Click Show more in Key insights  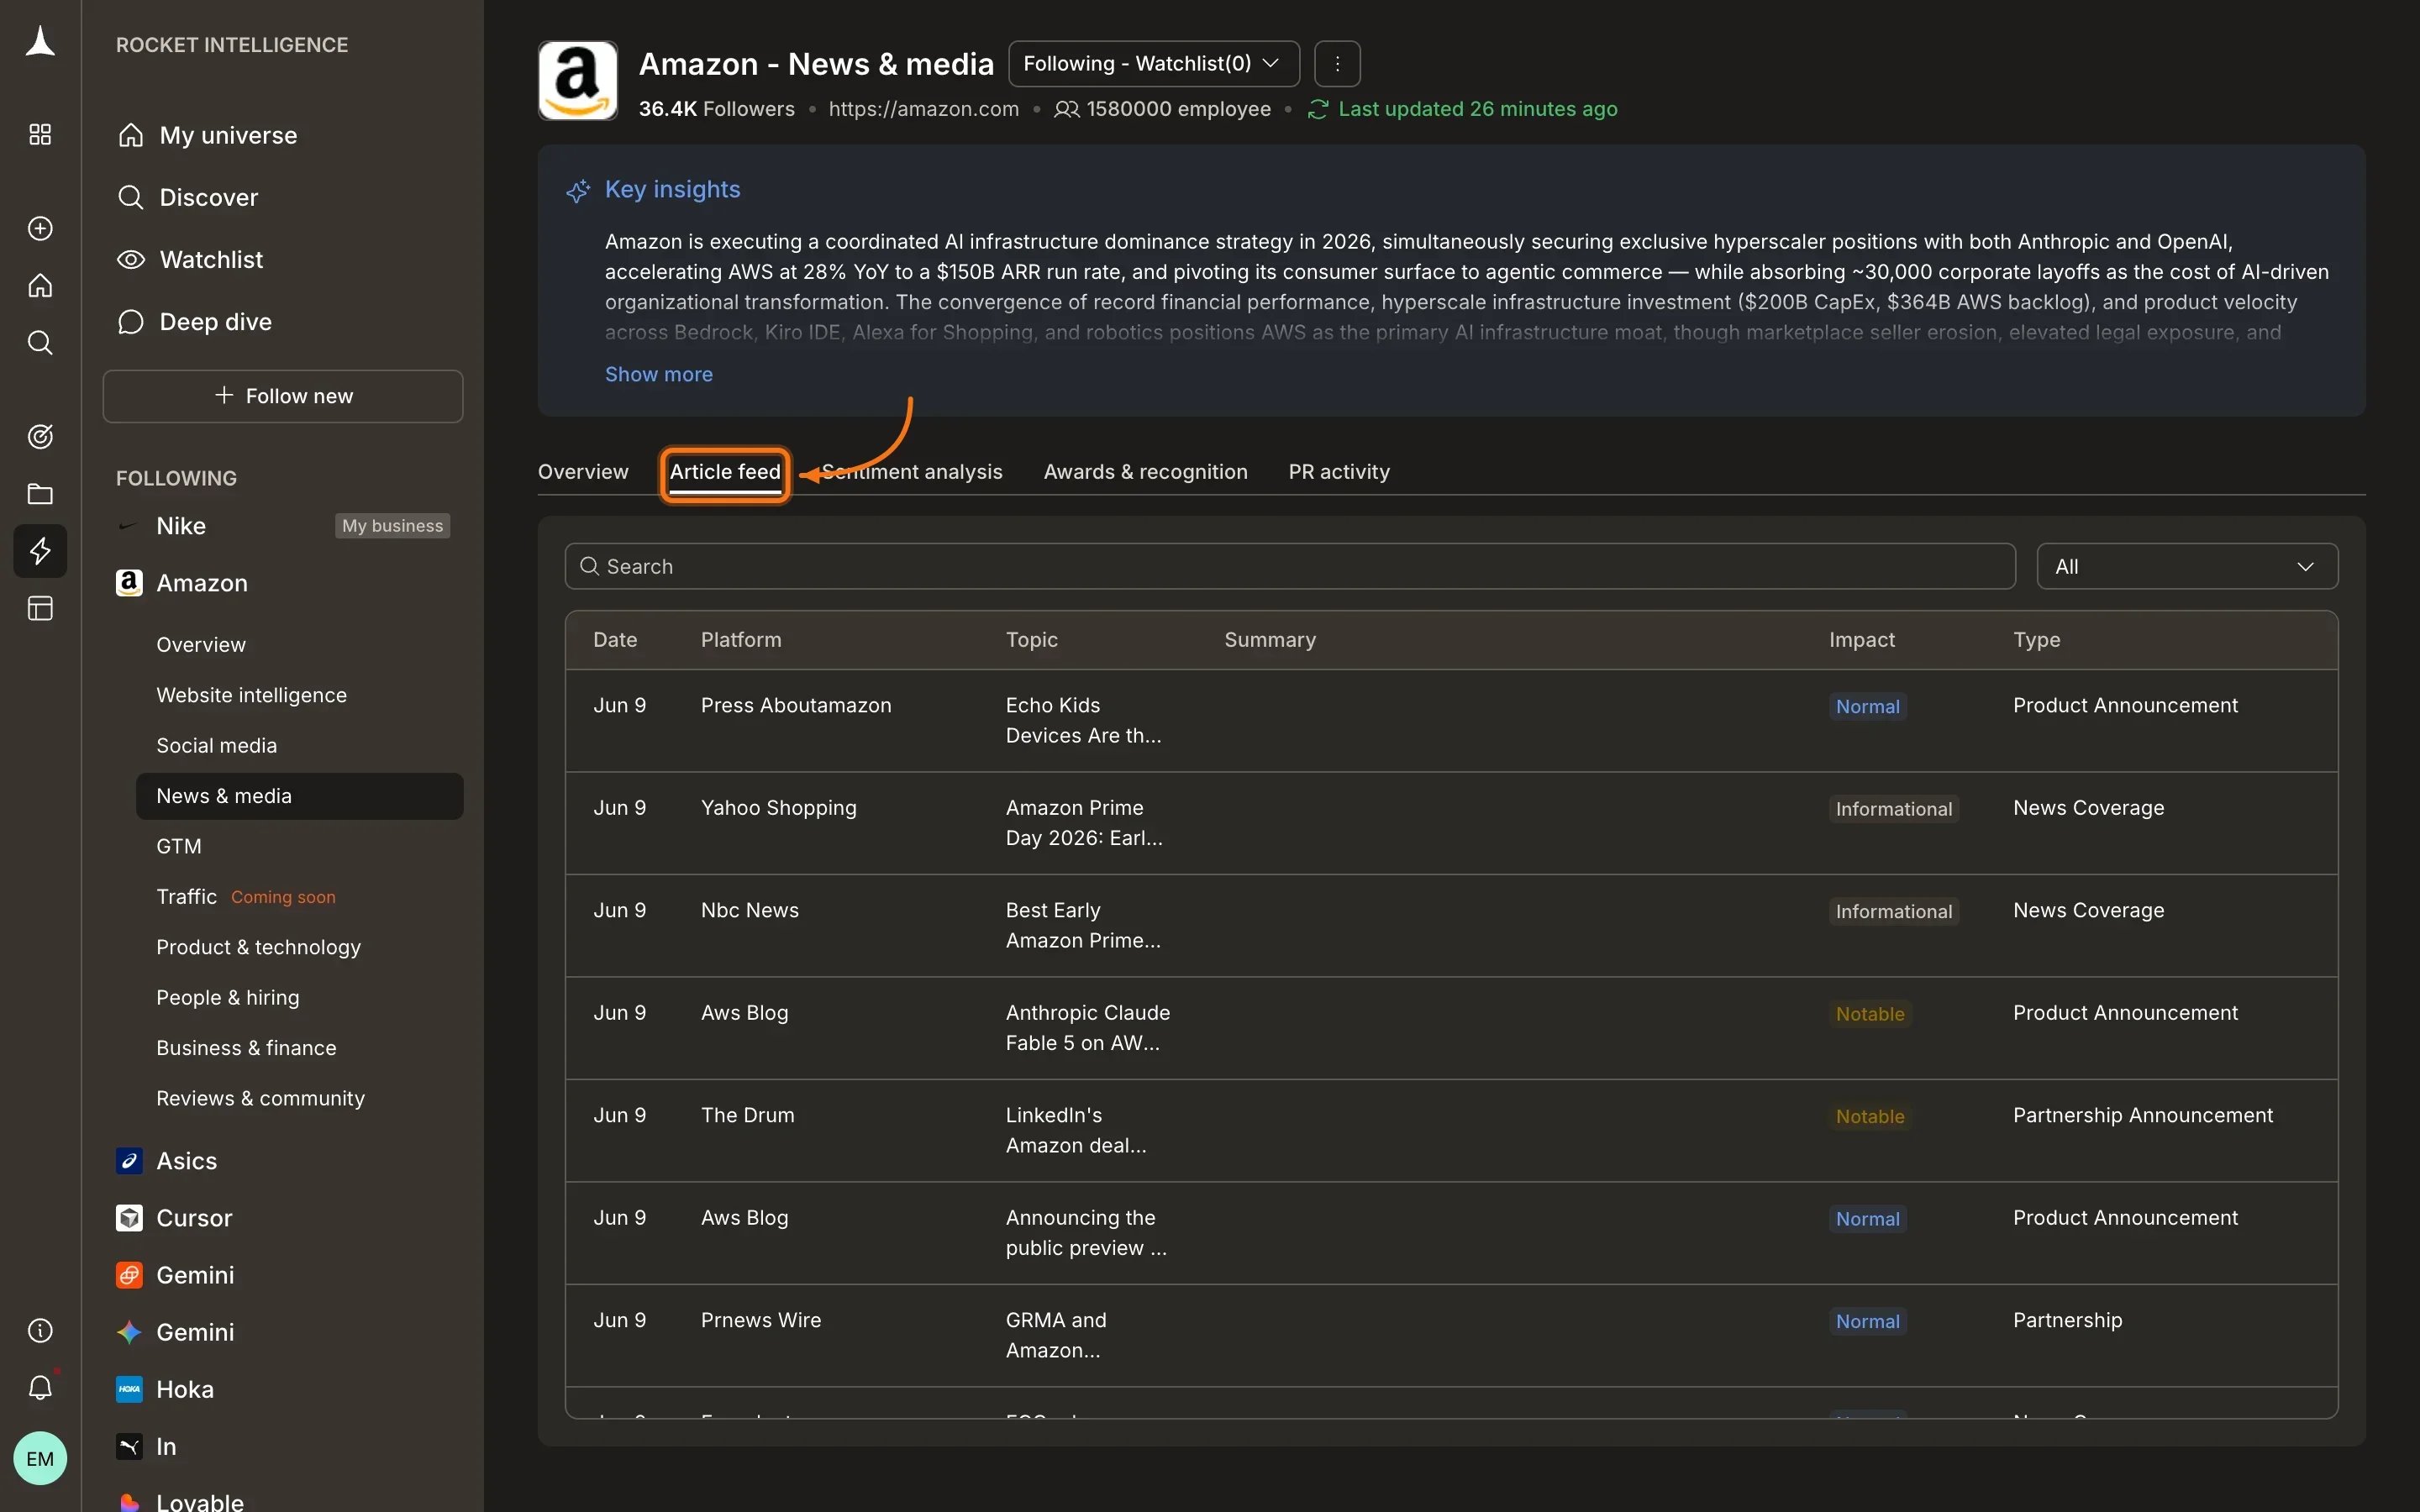(658, 374)
